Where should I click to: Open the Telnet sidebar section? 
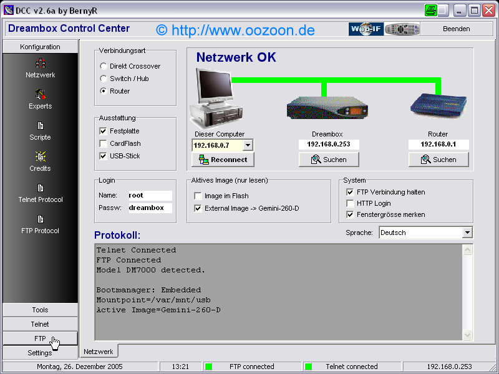coord(40,324)
